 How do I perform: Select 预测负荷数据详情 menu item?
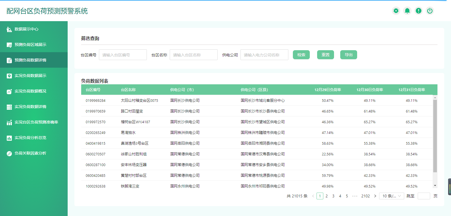coord(34,60)
